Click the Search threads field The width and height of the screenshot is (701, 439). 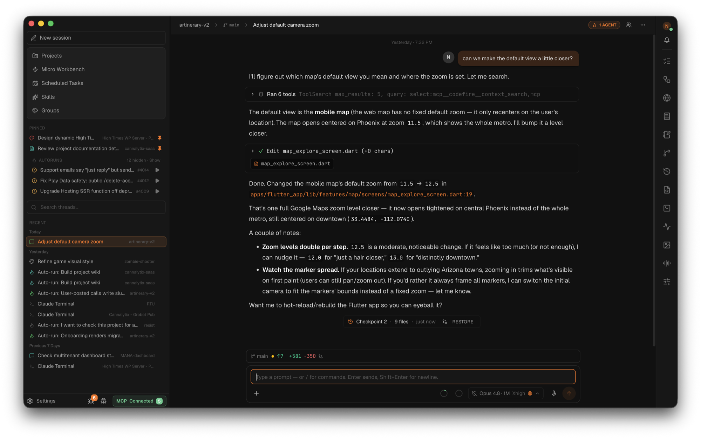pos(96,207)
